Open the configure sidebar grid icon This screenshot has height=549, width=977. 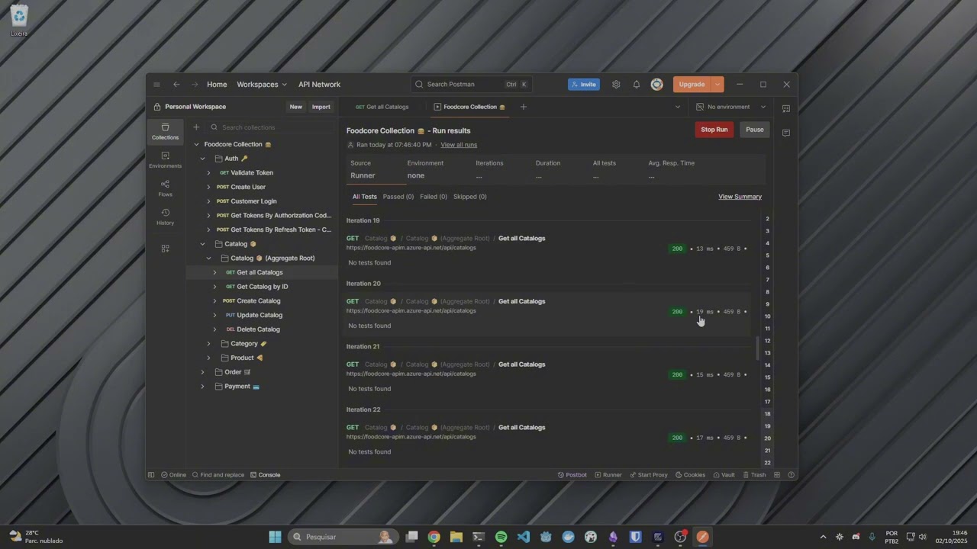pos(165,249)
